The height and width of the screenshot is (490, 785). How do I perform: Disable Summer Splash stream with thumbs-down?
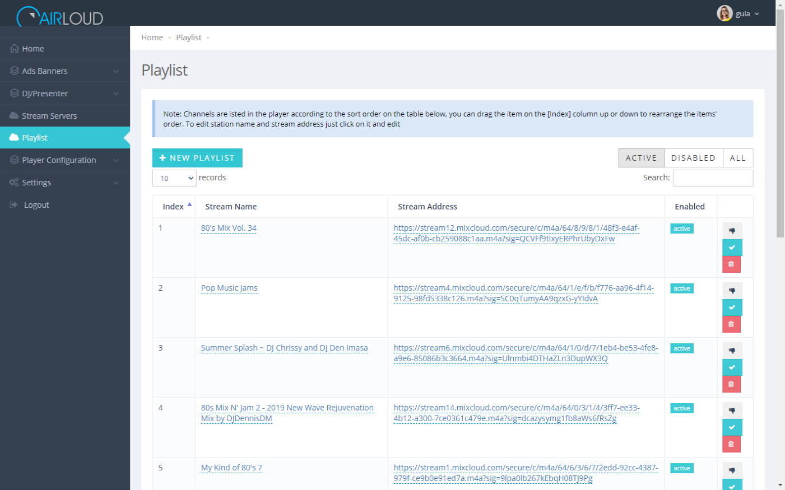(x=732, y=351)
